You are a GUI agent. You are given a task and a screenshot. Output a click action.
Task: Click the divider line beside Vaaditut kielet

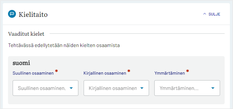137,34
